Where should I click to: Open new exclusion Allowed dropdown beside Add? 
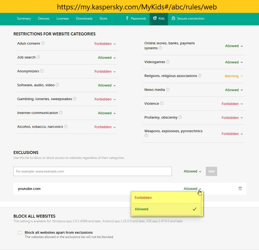pos(192,172)
